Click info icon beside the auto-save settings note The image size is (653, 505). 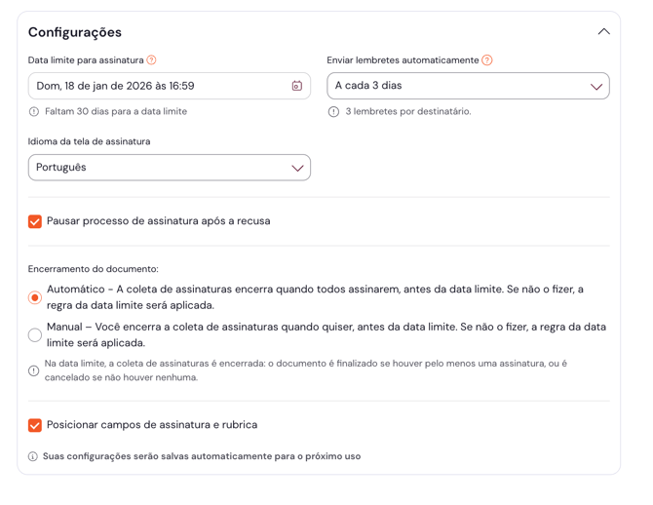coord(33,456)
